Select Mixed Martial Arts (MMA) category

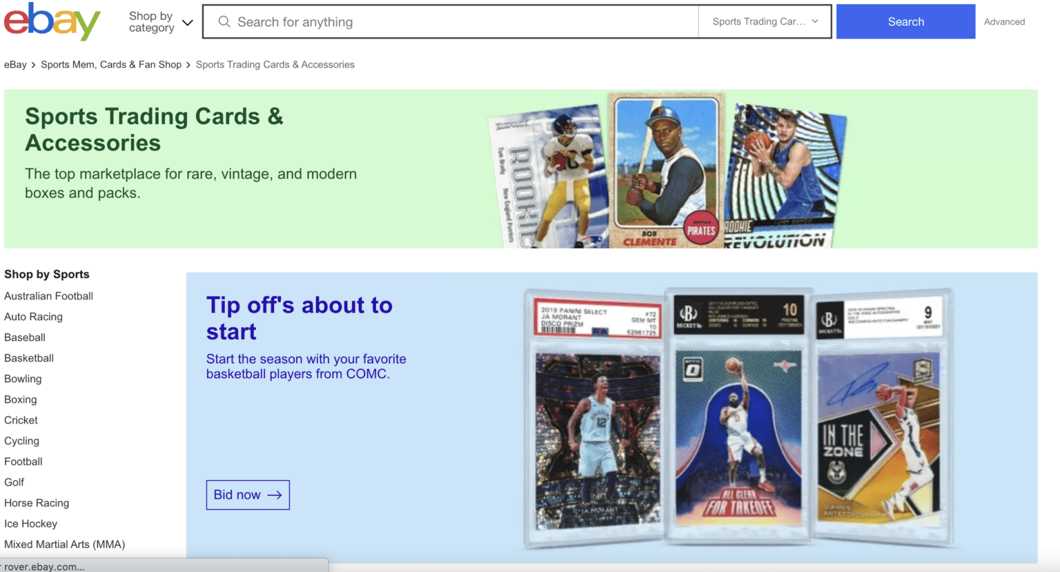click(65, 544)
